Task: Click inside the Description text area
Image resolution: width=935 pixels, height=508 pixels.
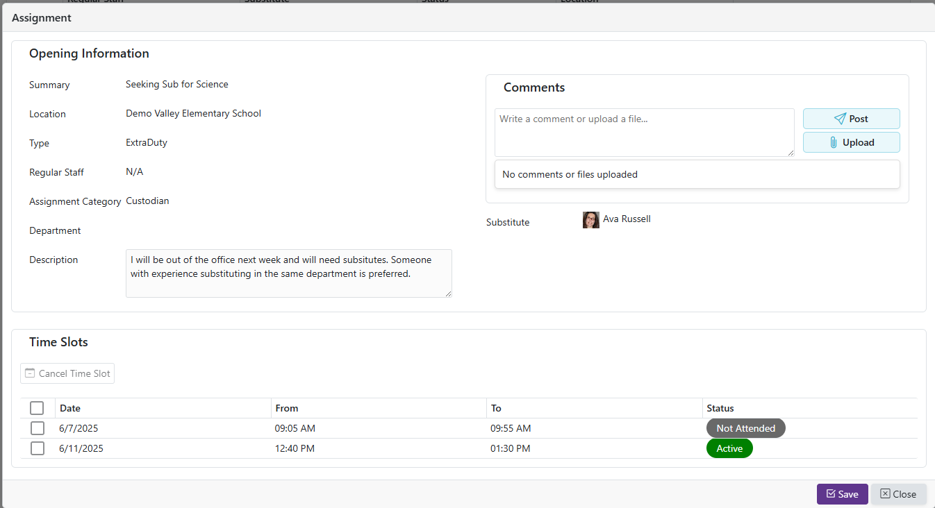Action: (x=288, y=273)
